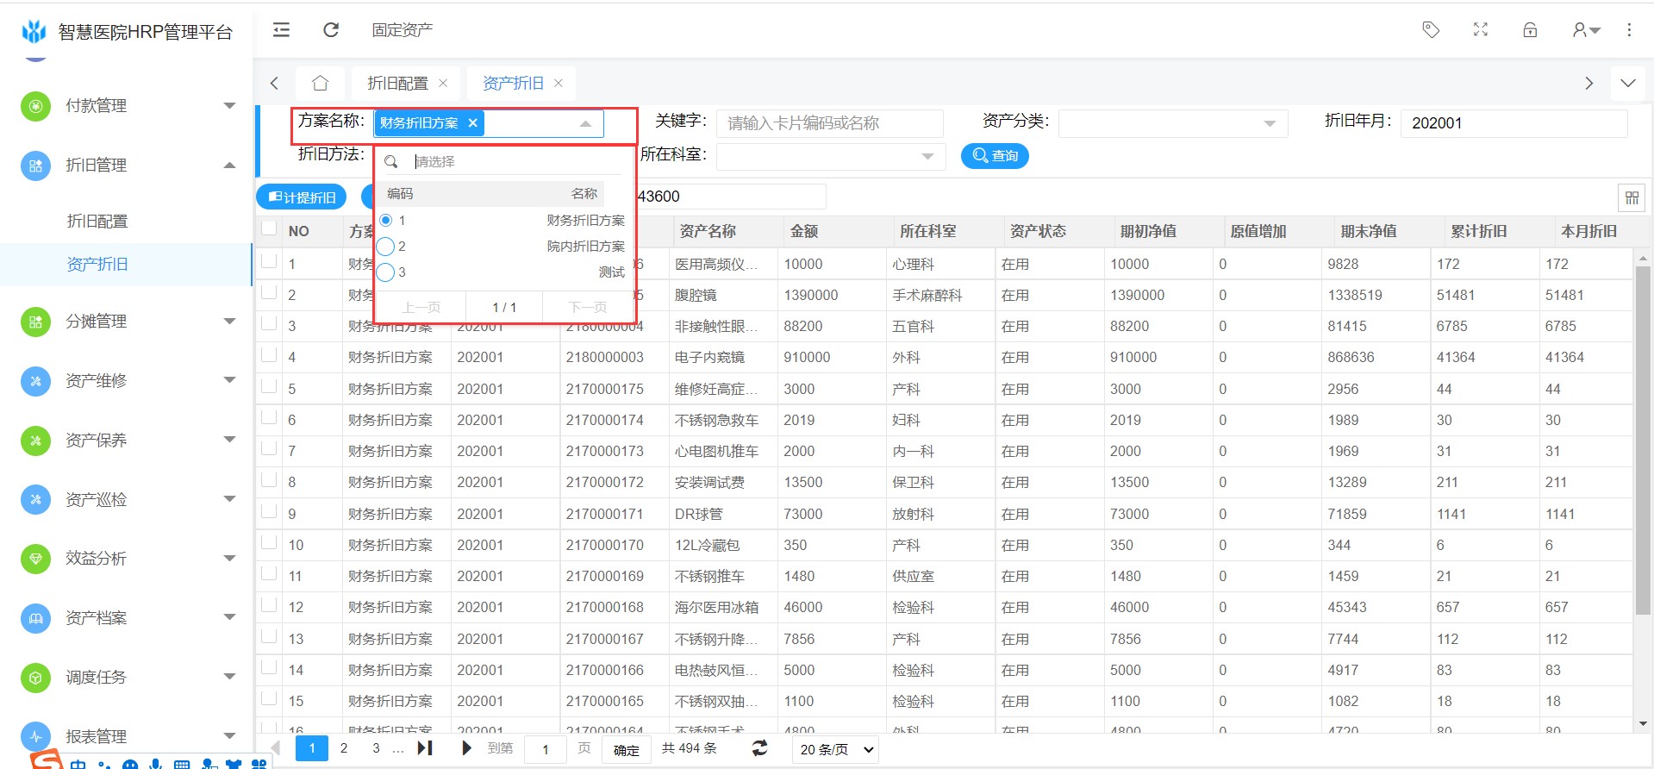Viewport: 1654px width, 769px height.
Task: Select radio button for option 3 测试
Action: 385,272
